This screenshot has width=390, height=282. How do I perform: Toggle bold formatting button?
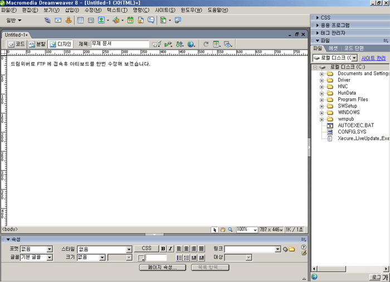click(x=163, y=249)
